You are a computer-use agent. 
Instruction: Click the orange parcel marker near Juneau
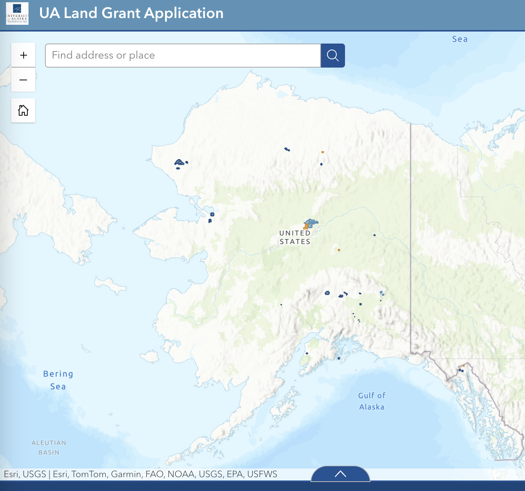coord(464,365)
